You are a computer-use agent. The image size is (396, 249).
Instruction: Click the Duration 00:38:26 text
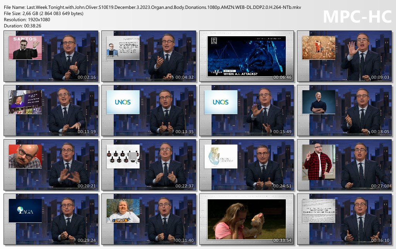tap(23, 25)
